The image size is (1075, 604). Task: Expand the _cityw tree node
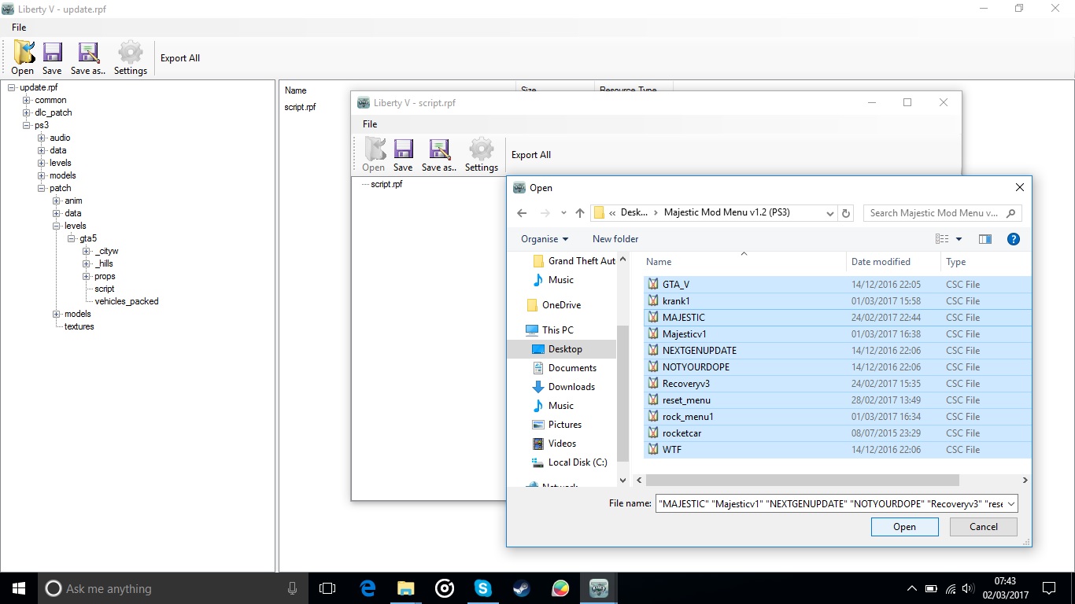click(x=87, y=251)
